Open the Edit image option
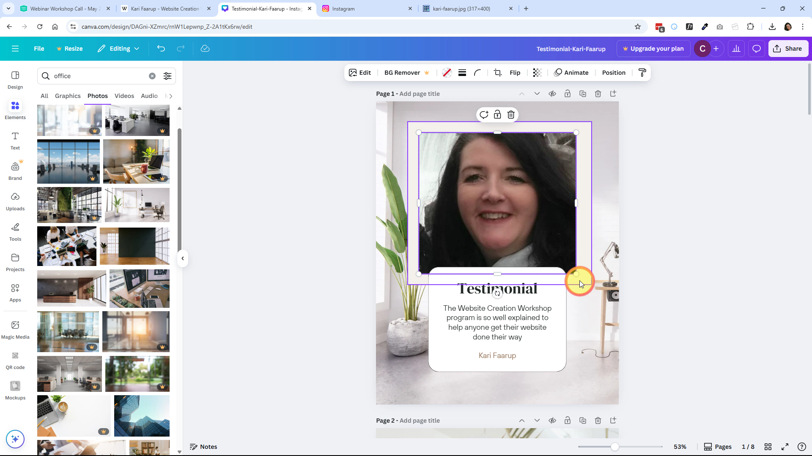The height and width of the screenshot is (456, 812). click(x=360, y=73)
